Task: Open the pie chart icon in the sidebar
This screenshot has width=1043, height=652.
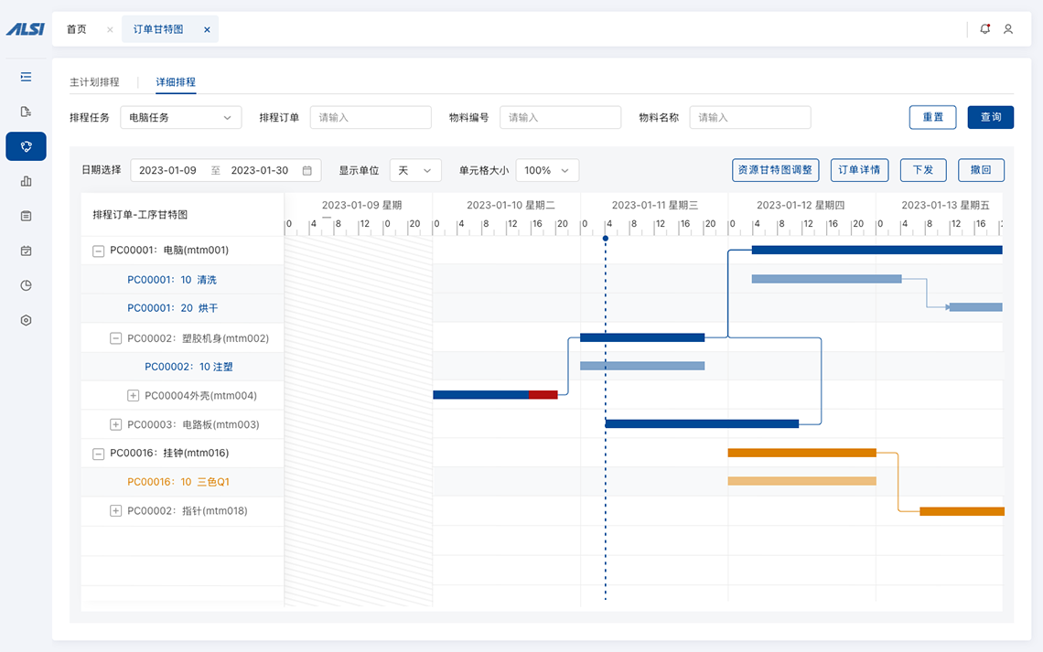Action: pyautogui.click(x=26, y=285)
